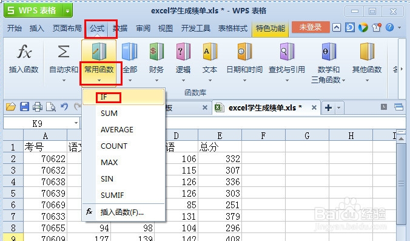
Task: Expand the 财务 dropdown arrow
Action: [x=156, y=81]
